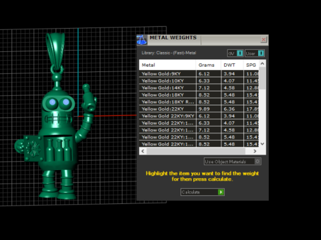321x240 pixels.
Task: Click the down arrow of the vertical scrollbar
Action: coord(262,144)
